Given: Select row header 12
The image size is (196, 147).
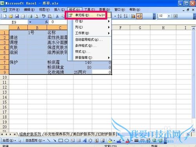Looking at the screenshot, I should point(5,87).
